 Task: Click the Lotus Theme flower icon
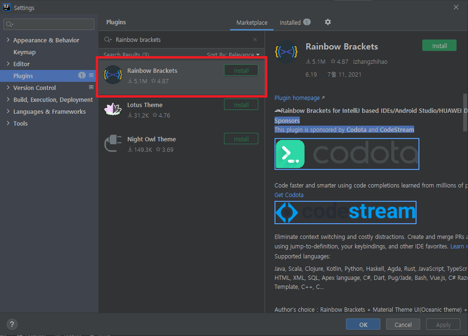point(113,109)
